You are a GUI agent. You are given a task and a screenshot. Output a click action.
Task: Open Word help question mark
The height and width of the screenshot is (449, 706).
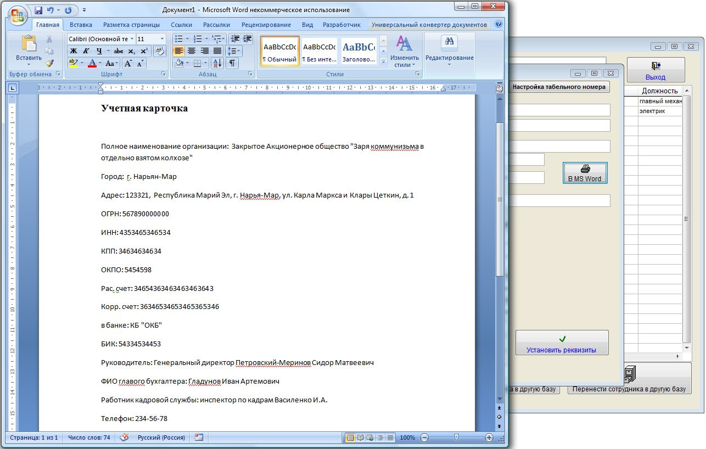pyautogui.click(x=498, y=24)
